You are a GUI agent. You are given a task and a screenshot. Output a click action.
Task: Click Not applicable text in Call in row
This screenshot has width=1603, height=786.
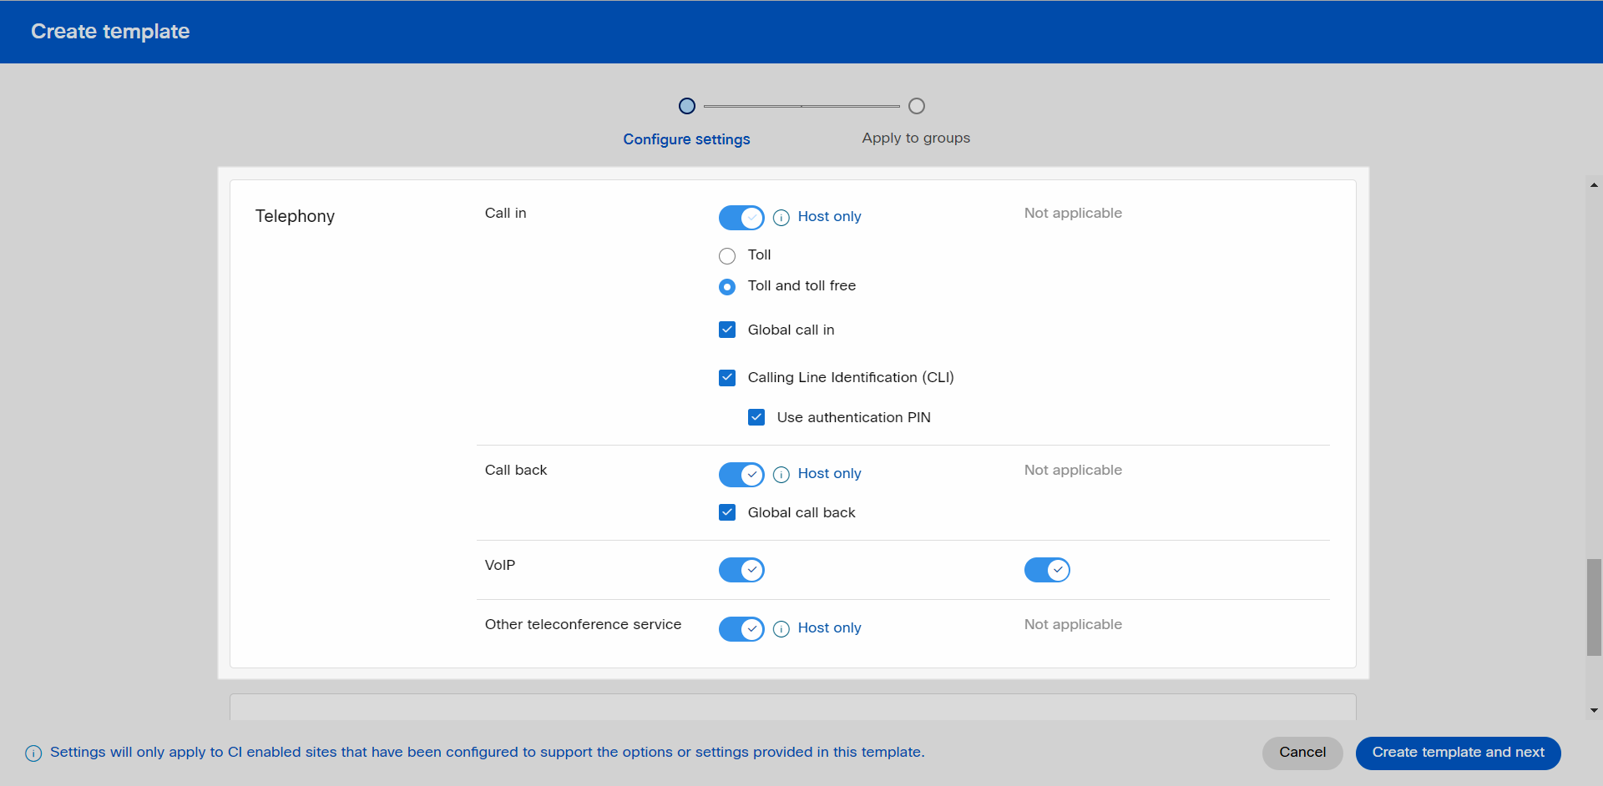point(1073,213)
